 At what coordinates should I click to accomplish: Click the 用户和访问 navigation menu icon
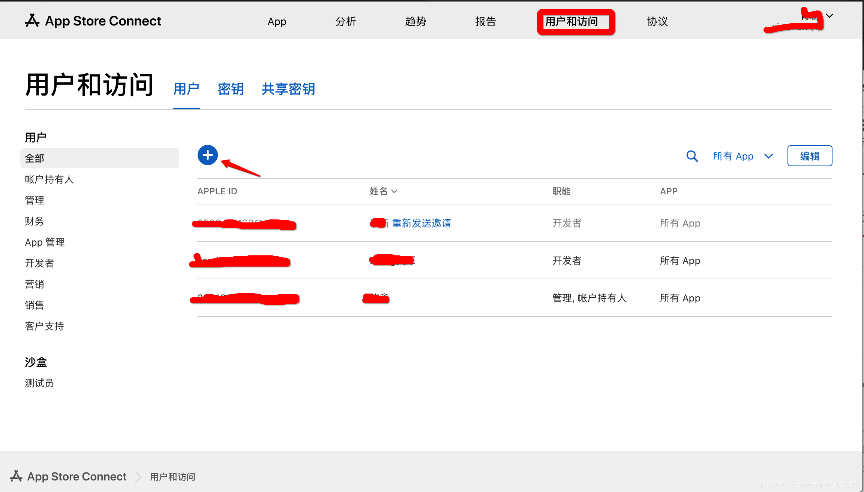tap(573, 21)
